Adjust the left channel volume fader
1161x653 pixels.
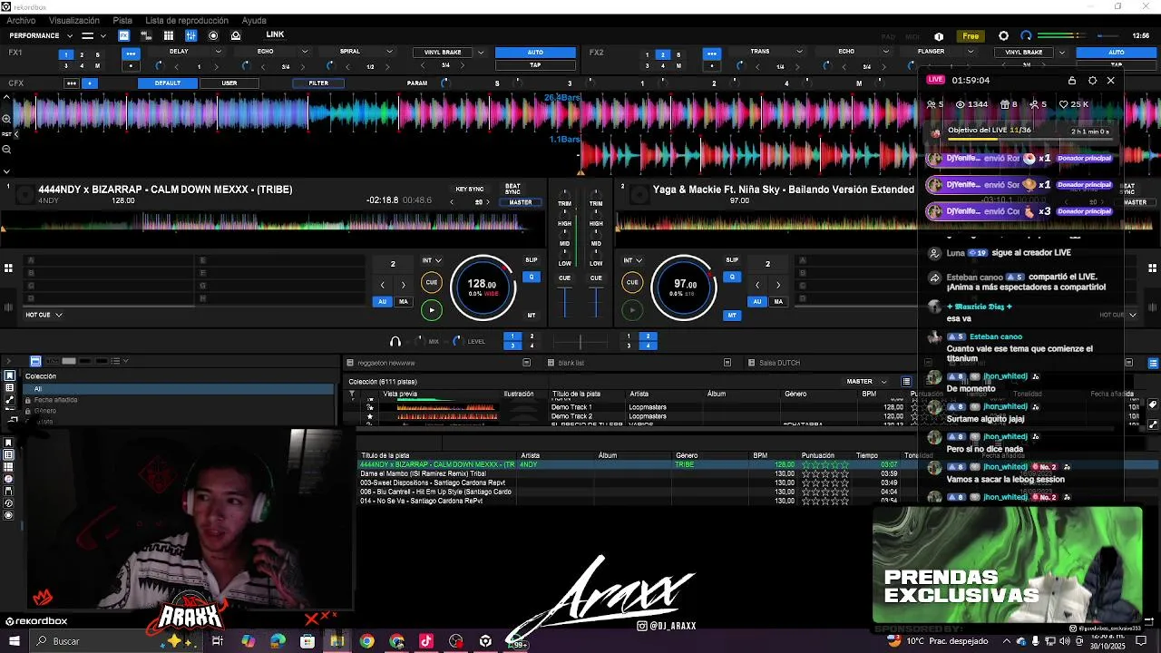click(x=565, y=303)
